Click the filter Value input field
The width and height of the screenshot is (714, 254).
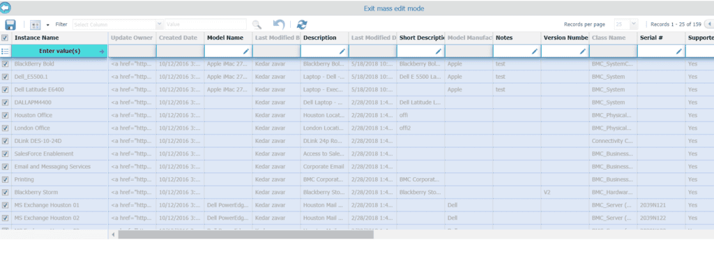point(206,24)
